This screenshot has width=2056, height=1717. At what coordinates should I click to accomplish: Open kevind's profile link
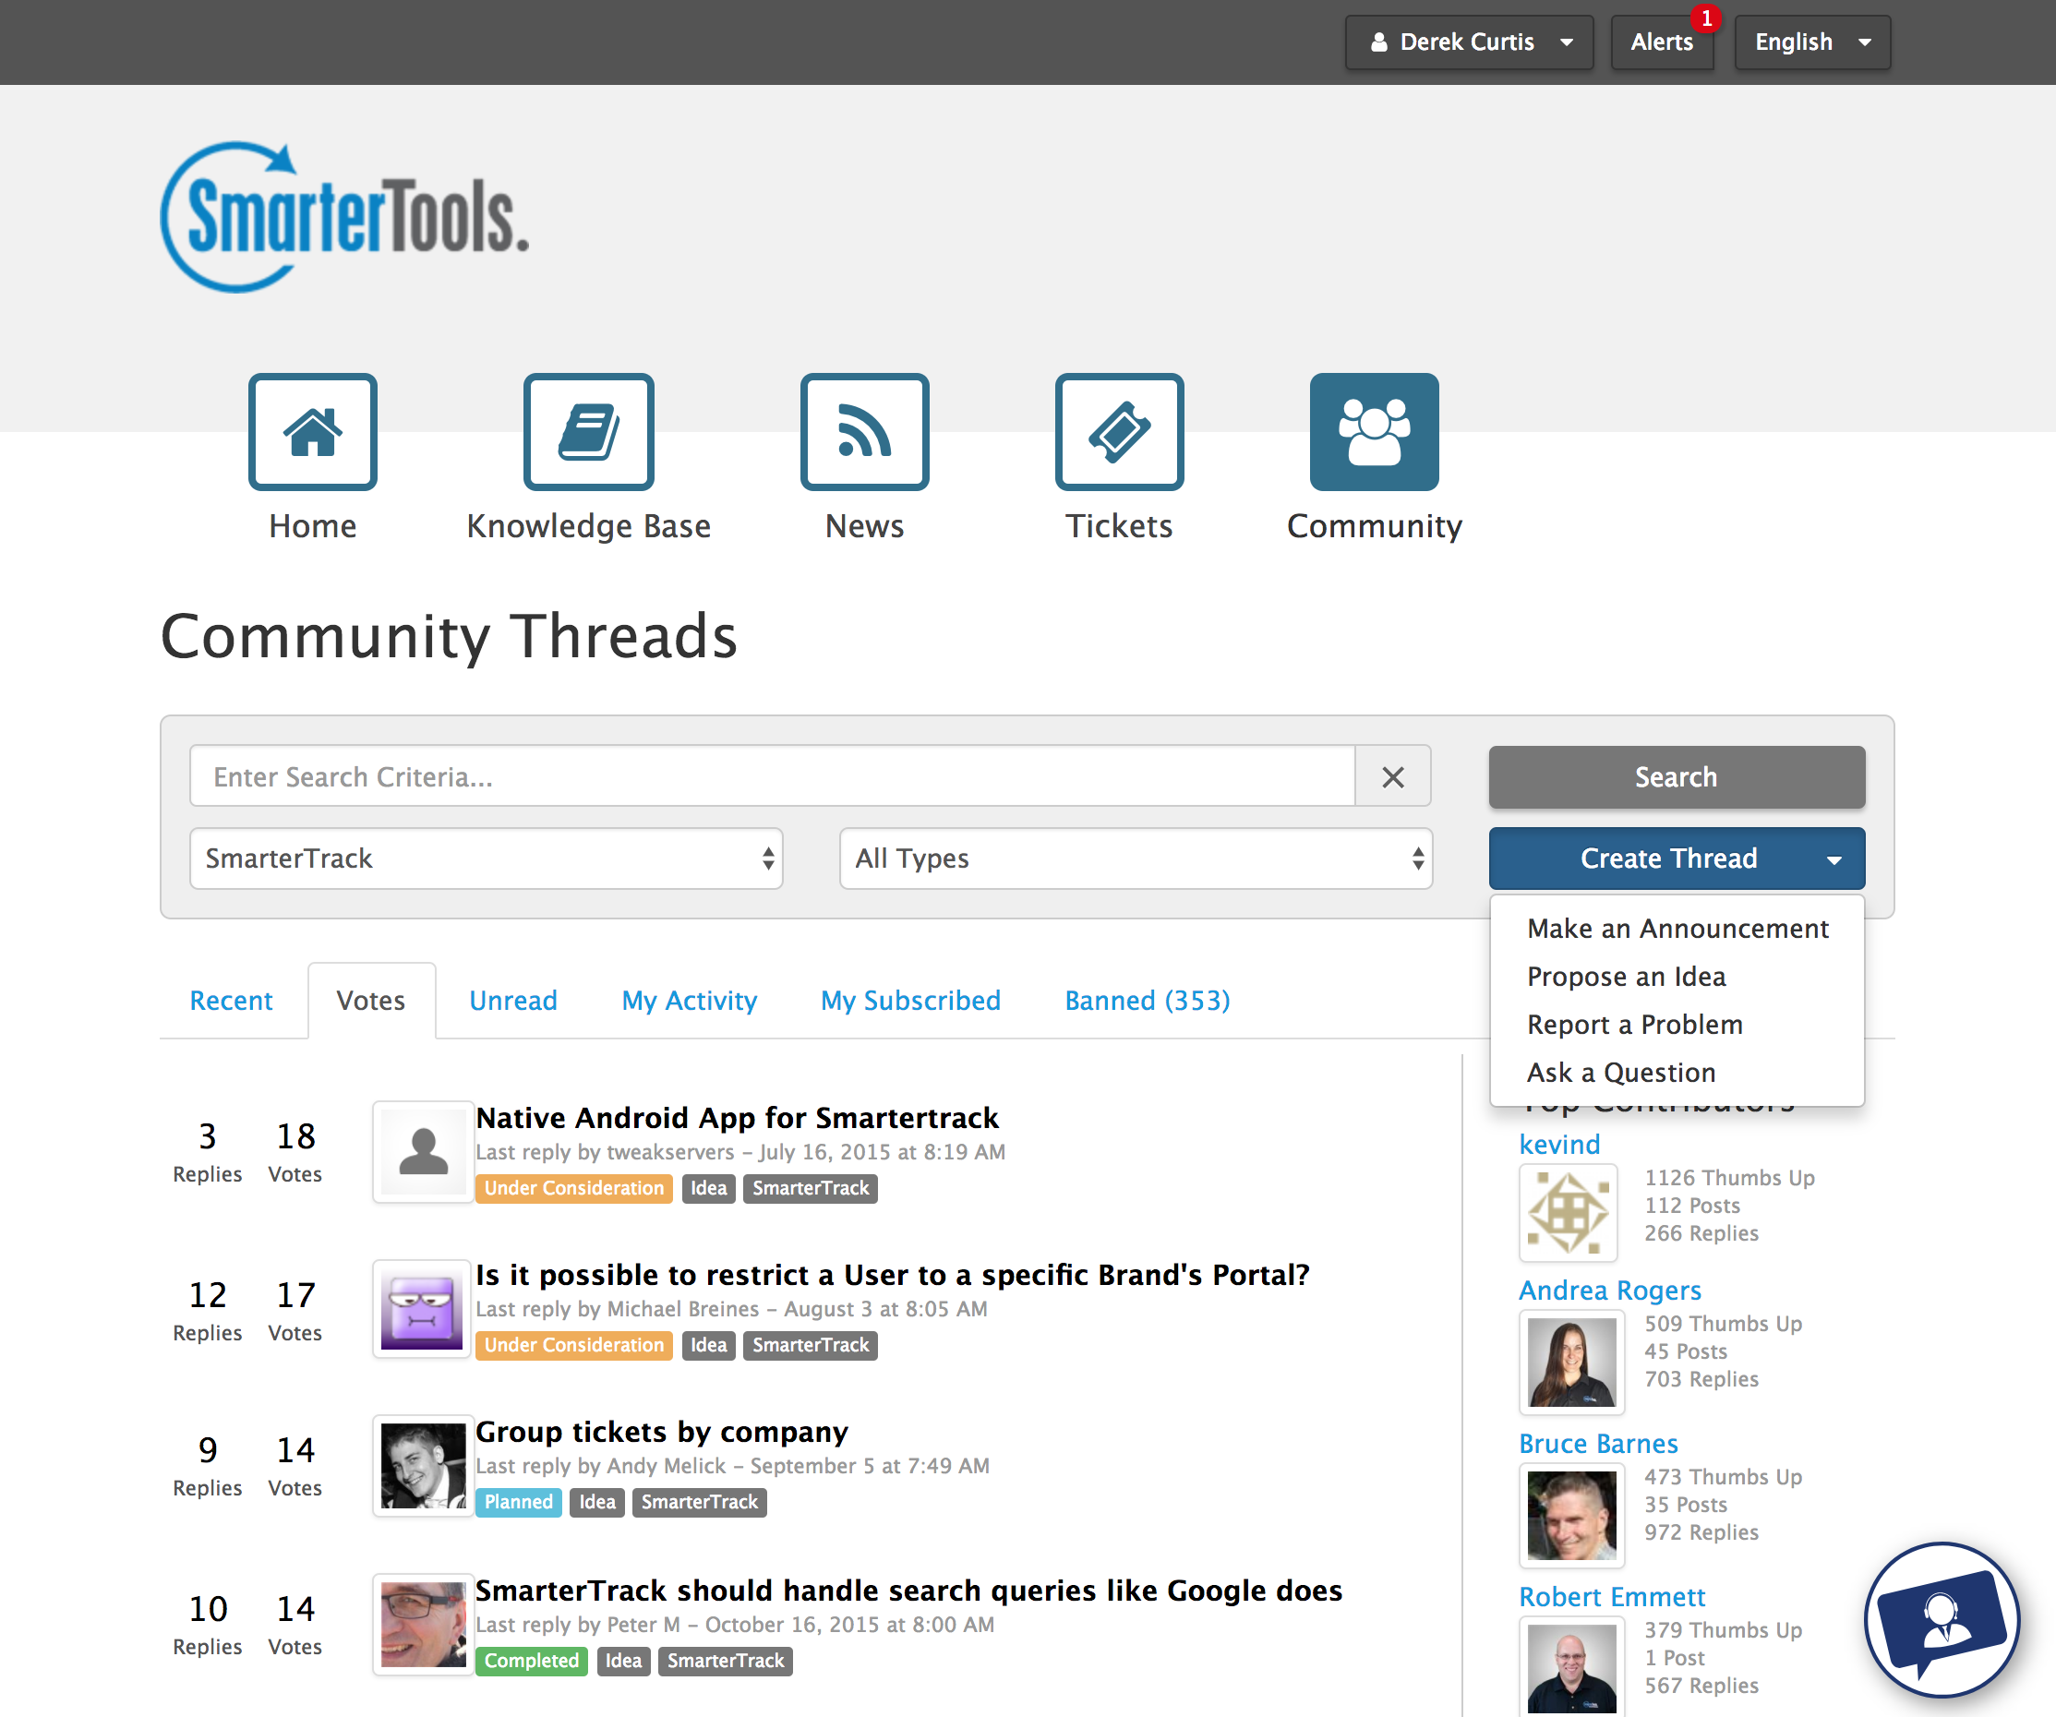pos(1559,1145)
